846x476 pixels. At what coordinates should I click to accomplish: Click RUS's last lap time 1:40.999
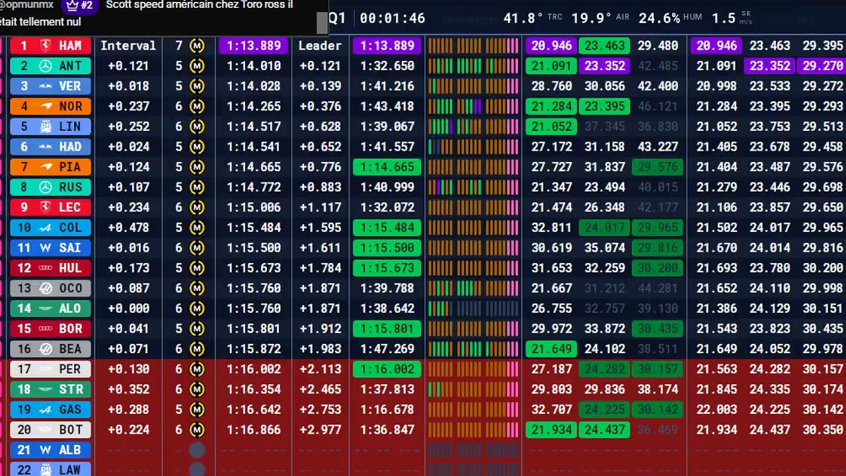pos(386,187)
